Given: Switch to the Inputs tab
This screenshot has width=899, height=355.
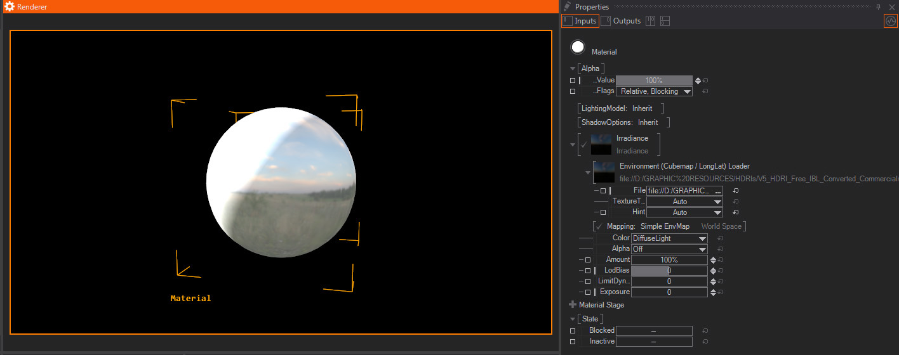Looking at the screenshot, I should coord(580,21).
